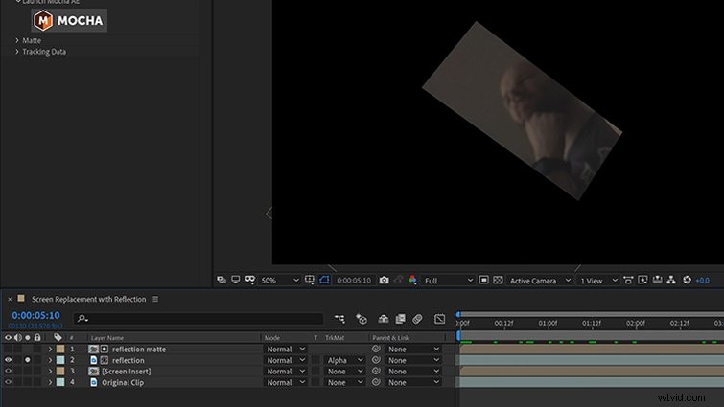Expand the reflection layer properties

pyautogui.click(x=50, y=360)
